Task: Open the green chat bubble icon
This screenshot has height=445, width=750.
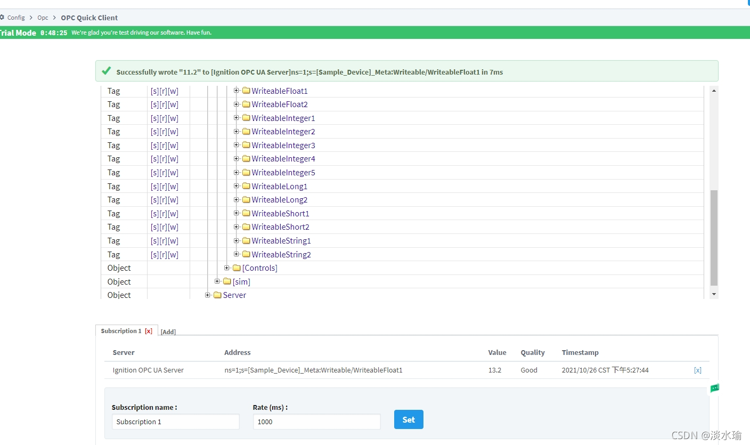Action: pos(715,389)
